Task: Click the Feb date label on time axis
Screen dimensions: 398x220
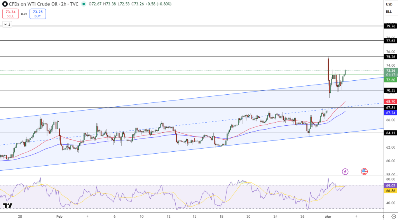Action: [59, 217]
